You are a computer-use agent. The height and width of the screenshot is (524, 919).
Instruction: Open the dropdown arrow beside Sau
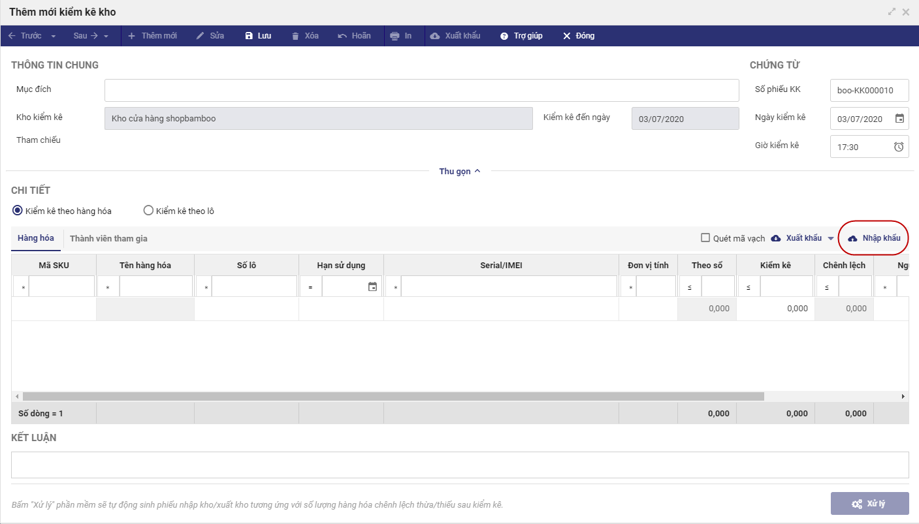(106, 36)
